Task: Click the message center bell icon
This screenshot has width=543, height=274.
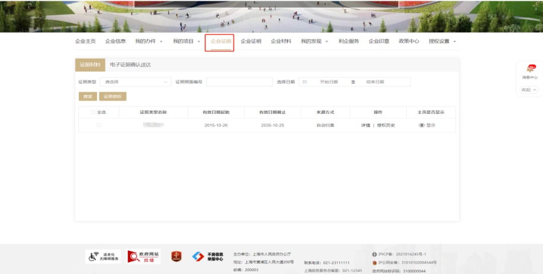Action: click(530, 69)
